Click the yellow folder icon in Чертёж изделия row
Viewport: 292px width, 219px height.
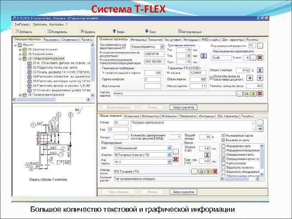tap(253, 93)
